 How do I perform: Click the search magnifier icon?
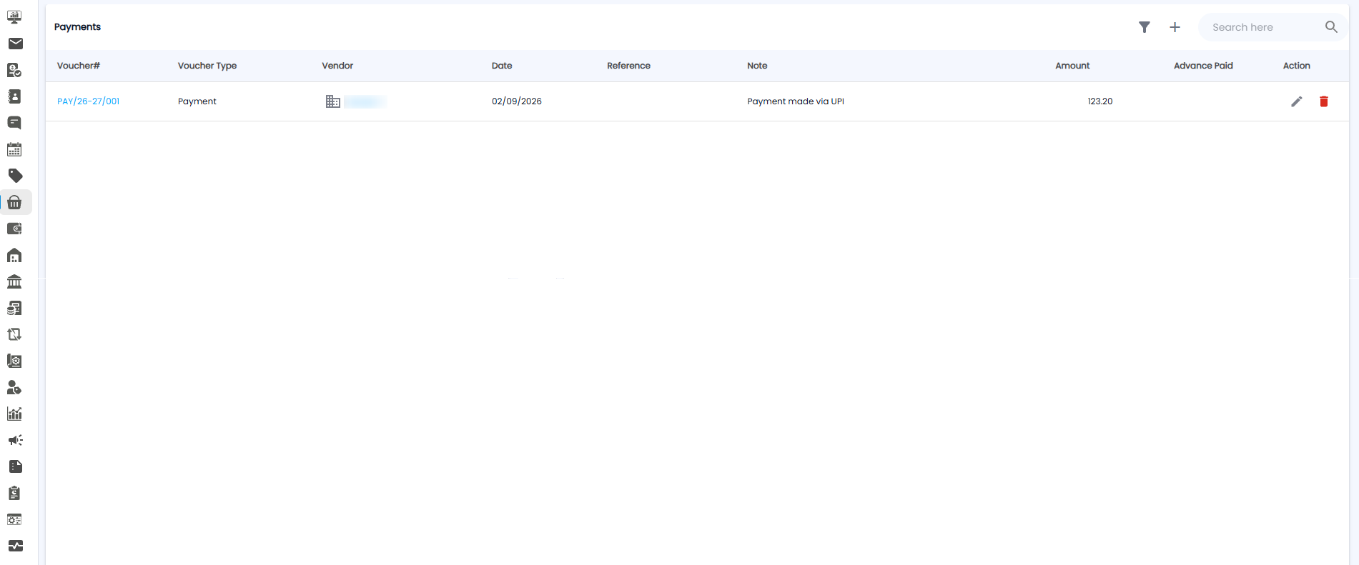coord(1331,27)
